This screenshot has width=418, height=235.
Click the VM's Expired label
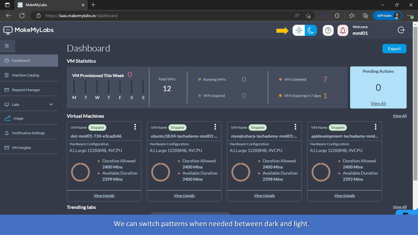(214, 96)
